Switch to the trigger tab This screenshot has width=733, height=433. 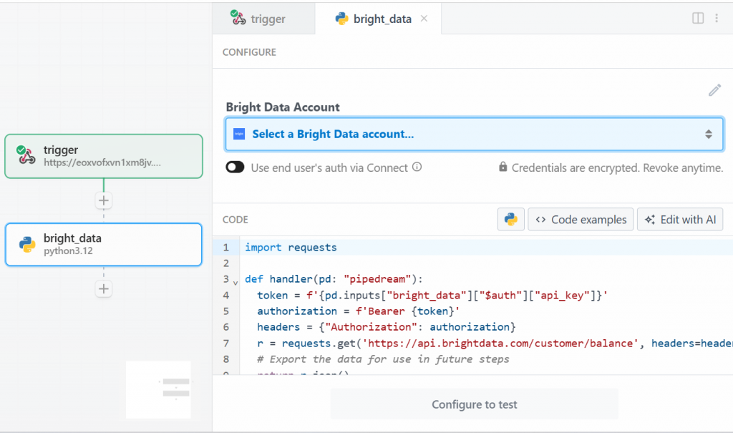265,19
